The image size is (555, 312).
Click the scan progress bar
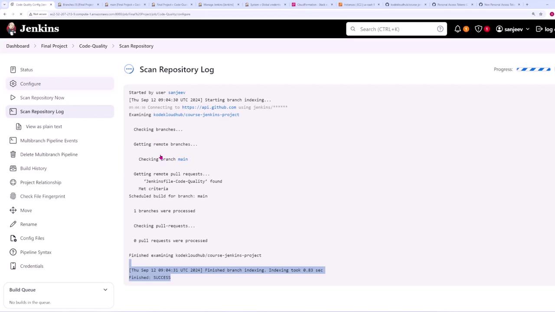click(533, 69)
